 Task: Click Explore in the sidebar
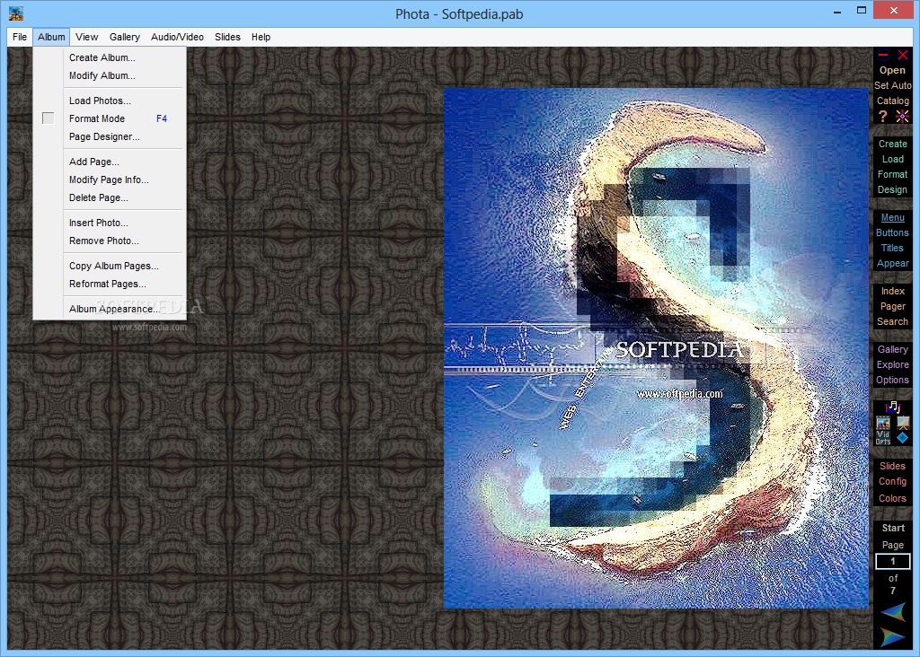[892, 364]
